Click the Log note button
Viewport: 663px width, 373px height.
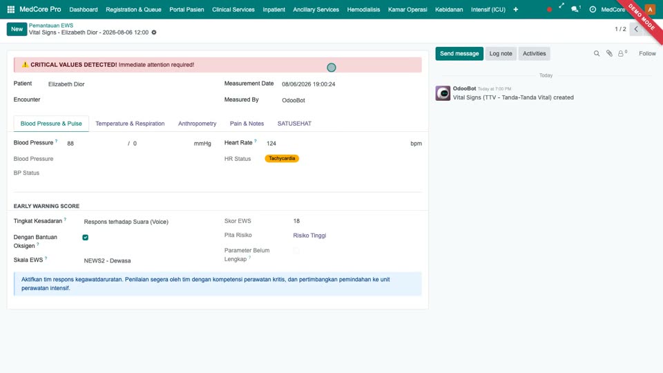pyautogui.click(x=501, y=54)
